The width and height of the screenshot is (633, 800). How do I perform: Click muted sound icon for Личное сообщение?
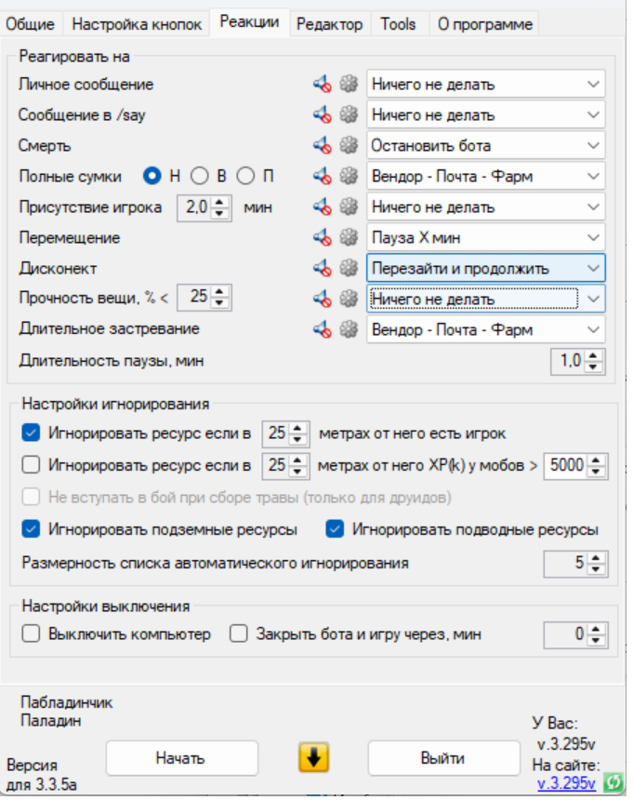click(x=323, y=84)
